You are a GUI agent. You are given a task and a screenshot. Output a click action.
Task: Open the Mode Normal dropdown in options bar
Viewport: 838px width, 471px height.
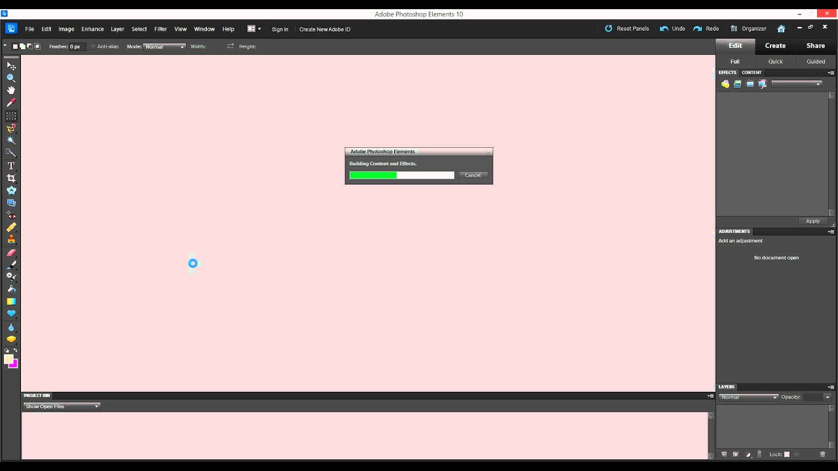[165, 46]
